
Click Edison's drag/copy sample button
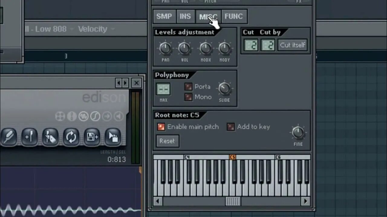click(x=113, y=137)
